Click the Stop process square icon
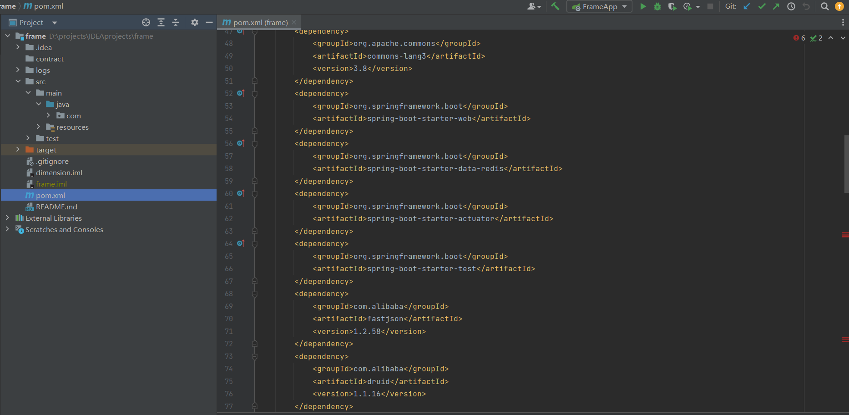The height and width of the screenshot is (415, 849). pos(710,6)
